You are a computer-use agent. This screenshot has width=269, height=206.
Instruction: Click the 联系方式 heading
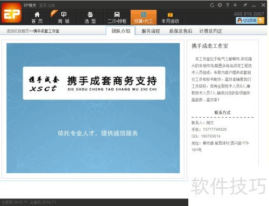tap(222, 112)
